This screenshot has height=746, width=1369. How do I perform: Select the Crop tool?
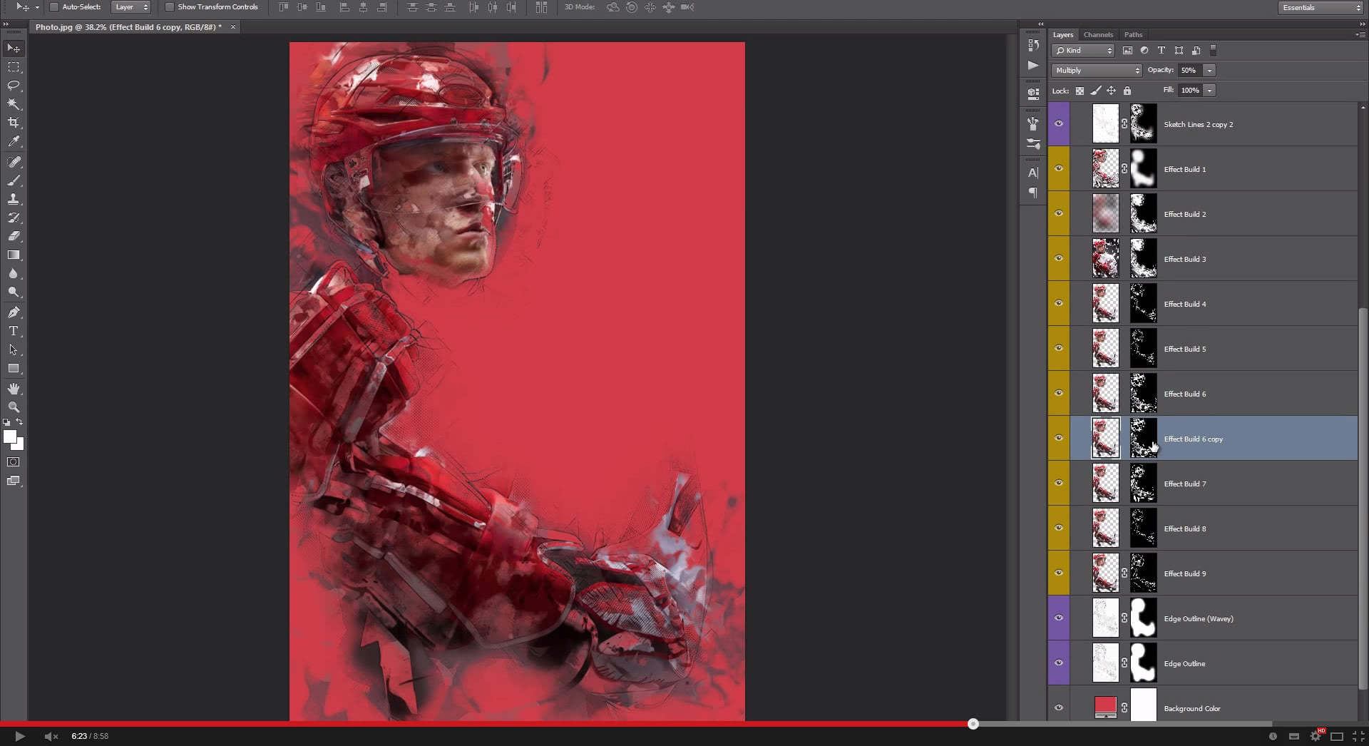pos(13,122)
